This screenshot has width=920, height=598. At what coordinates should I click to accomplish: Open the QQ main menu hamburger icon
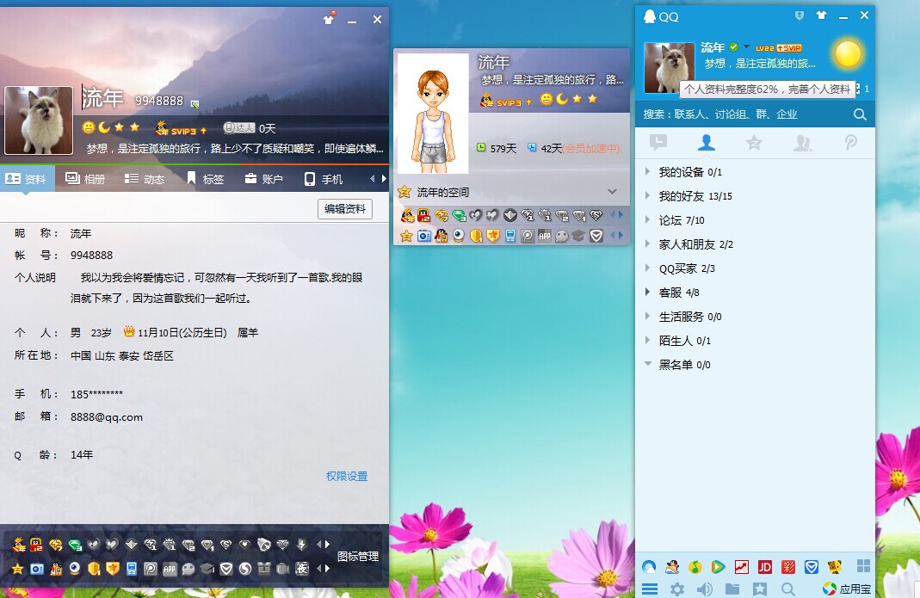point(650,589)
